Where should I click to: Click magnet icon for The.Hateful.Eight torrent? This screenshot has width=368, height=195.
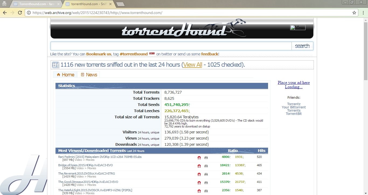pos(199,191)
